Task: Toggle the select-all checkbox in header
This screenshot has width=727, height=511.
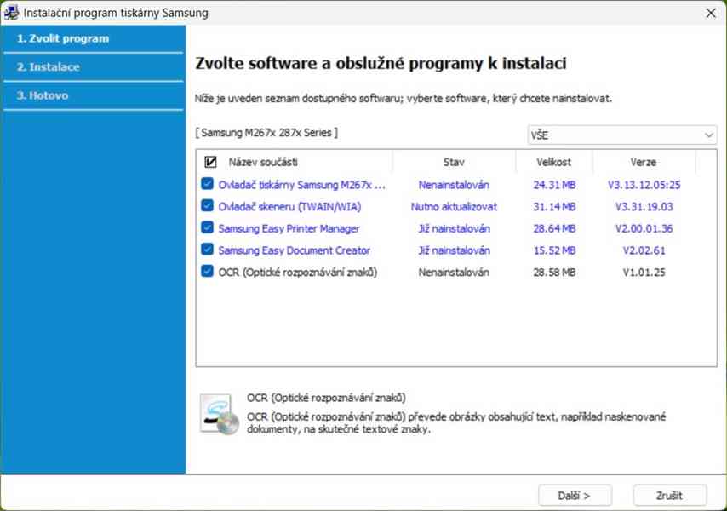Action: pyautogui.click(x=210, y=162)
